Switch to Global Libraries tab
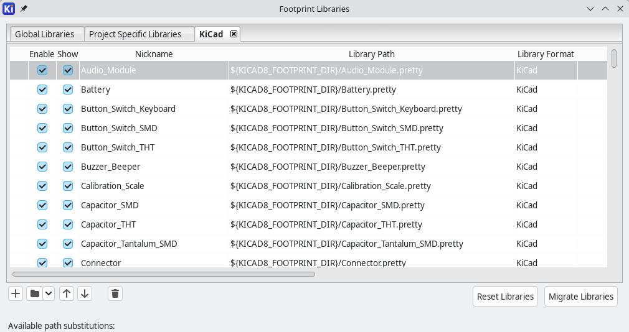 45,34
